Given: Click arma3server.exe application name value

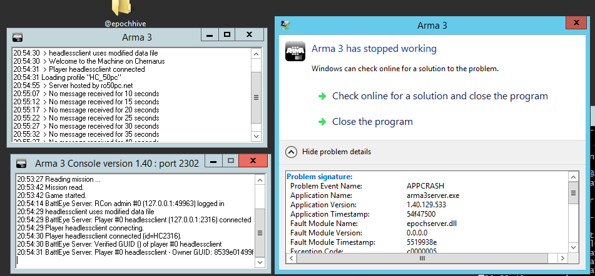Looking at the screenshot, I should (432, 195).
